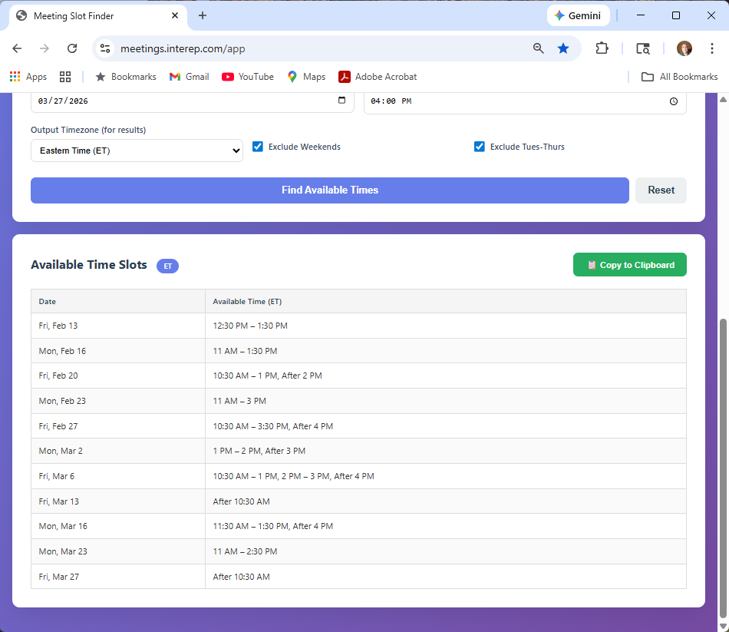The image size is (729, 632).
Task: Click the zoom magnifier icon in address bar
Action: [x=539, y=48]
